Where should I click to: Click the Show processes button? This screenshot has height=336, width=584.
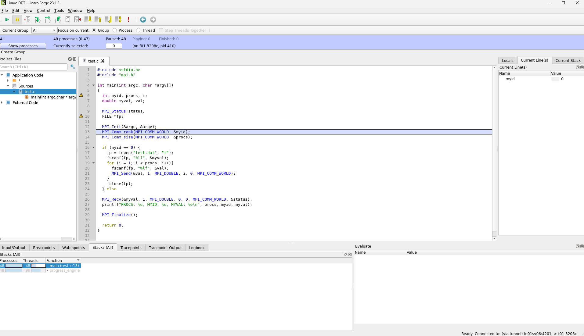[23, 46]
